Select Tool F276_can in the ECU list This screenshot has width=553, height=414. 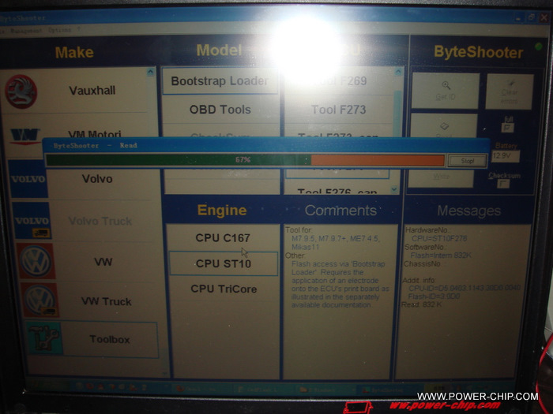tap(337, 191)
